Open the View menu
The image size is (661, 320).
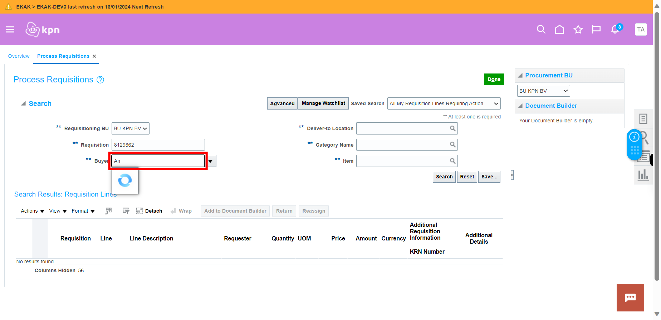click(x=58, y=211)
